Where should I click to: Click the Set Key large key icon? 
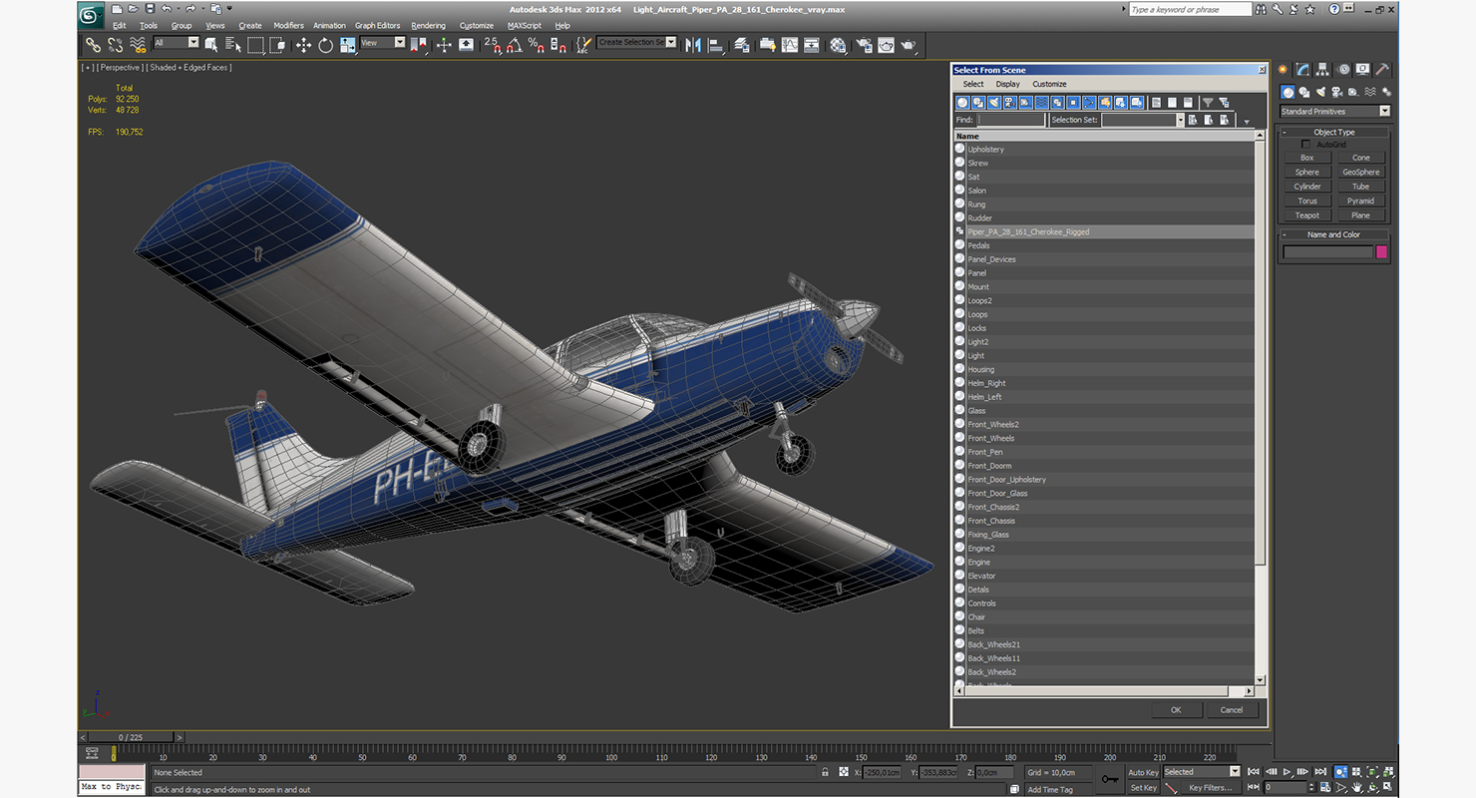(1110, 779)
